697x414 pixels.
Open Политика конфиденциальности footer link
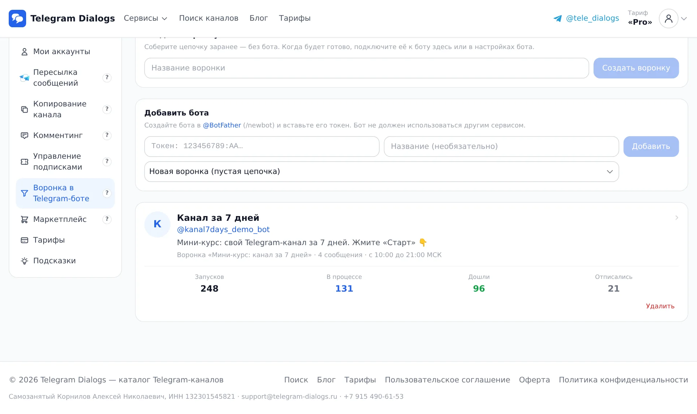click(x=623, y=380)
